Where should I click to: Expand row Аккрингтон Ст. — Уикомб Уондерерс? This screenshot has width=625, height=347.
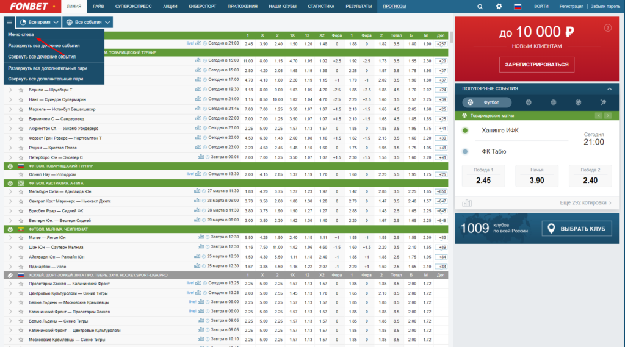[10, 128]
